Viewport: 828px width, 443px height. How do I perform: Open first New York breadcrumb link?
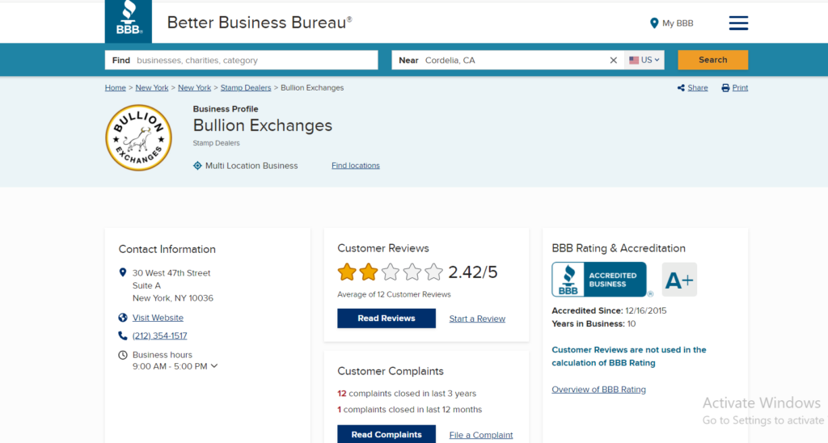[151, 87]
